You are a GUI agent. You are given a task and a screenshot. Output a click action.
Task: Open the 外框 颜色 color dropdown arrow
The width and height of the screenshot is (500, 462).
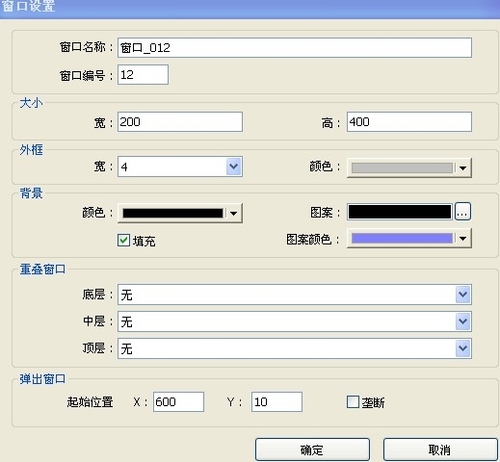click(x=462, y=167)
